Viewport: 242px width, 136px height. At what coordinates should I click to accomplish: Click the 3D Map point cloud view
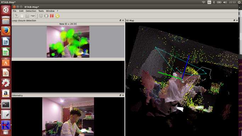tap(182, 79)
